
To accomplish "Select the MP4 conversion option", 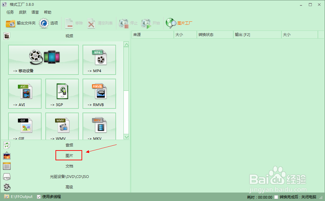I will coord(99,60).
